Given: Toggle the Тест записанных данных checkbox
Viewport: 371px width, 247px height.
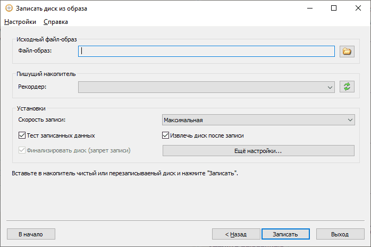Looking at the screenshot, I should pyautogui.click(x=22, y=135).
